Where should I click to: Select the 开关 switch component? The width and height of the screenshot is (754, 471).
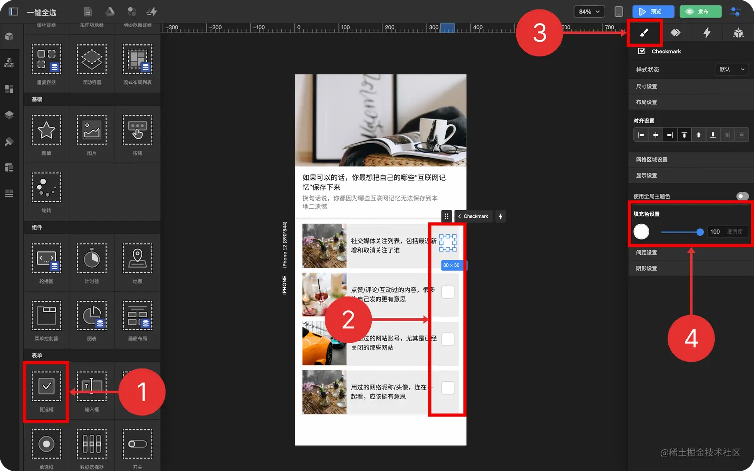click(x=137, y=448)
